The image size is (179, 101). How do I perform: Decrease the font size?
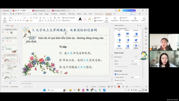click(x=34, y=18)
